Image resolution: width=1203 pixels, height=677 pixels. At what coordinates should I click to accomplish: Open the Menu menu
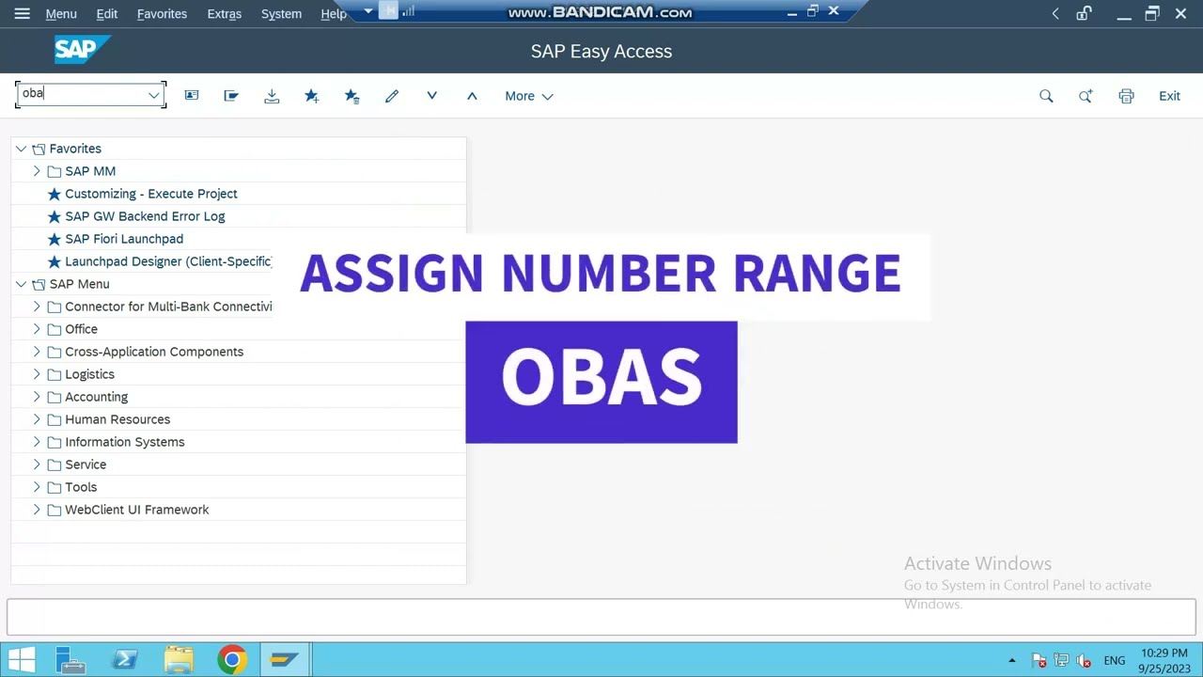click(x=61, y=14)
